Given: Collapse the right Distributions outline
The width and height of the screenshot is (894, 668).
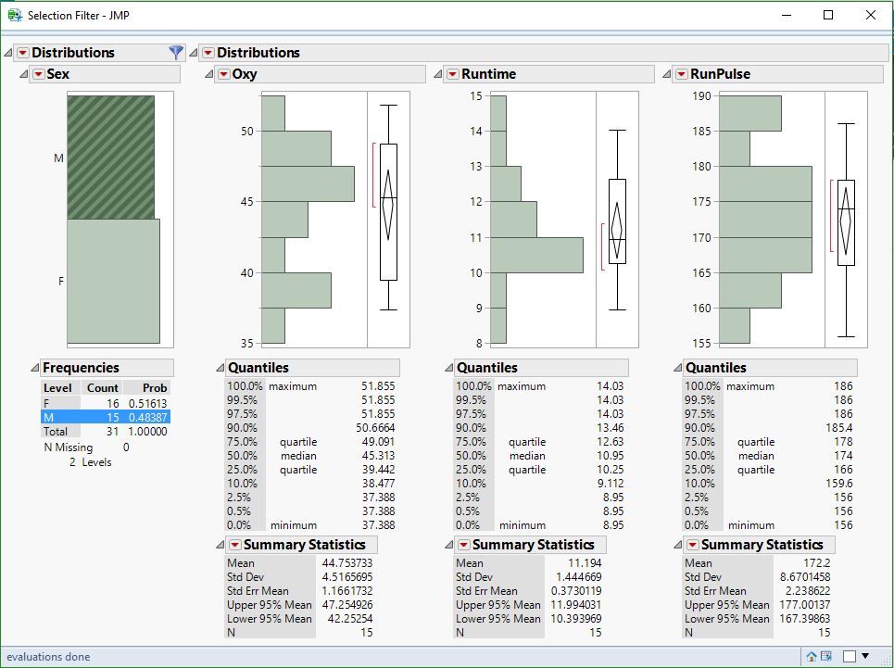Looking at the screenshot, I should [x=194, y=53].
